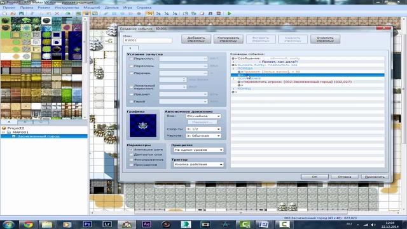Viewport: 407px width, 229px height.
Task: Open the Вид movement type dropdown
Action: [x=203, y=116]
